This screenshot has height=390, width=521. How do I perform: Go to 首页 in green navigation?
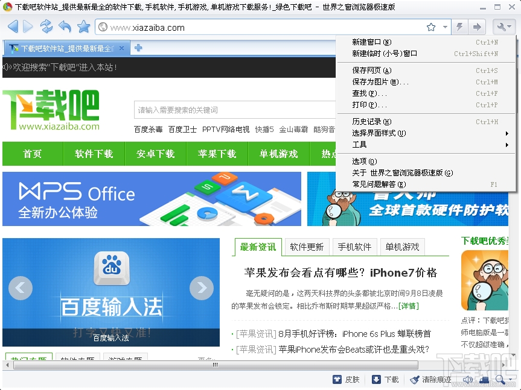33,154
